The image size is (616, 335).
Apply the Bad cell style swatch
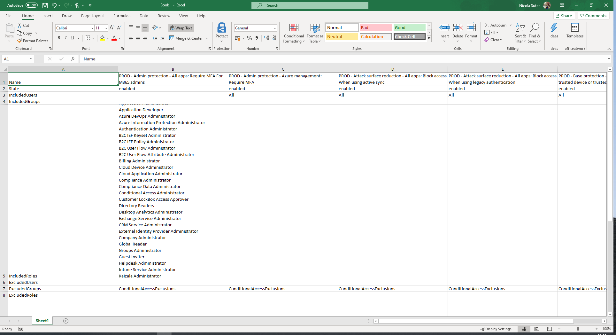click(375, 28)
